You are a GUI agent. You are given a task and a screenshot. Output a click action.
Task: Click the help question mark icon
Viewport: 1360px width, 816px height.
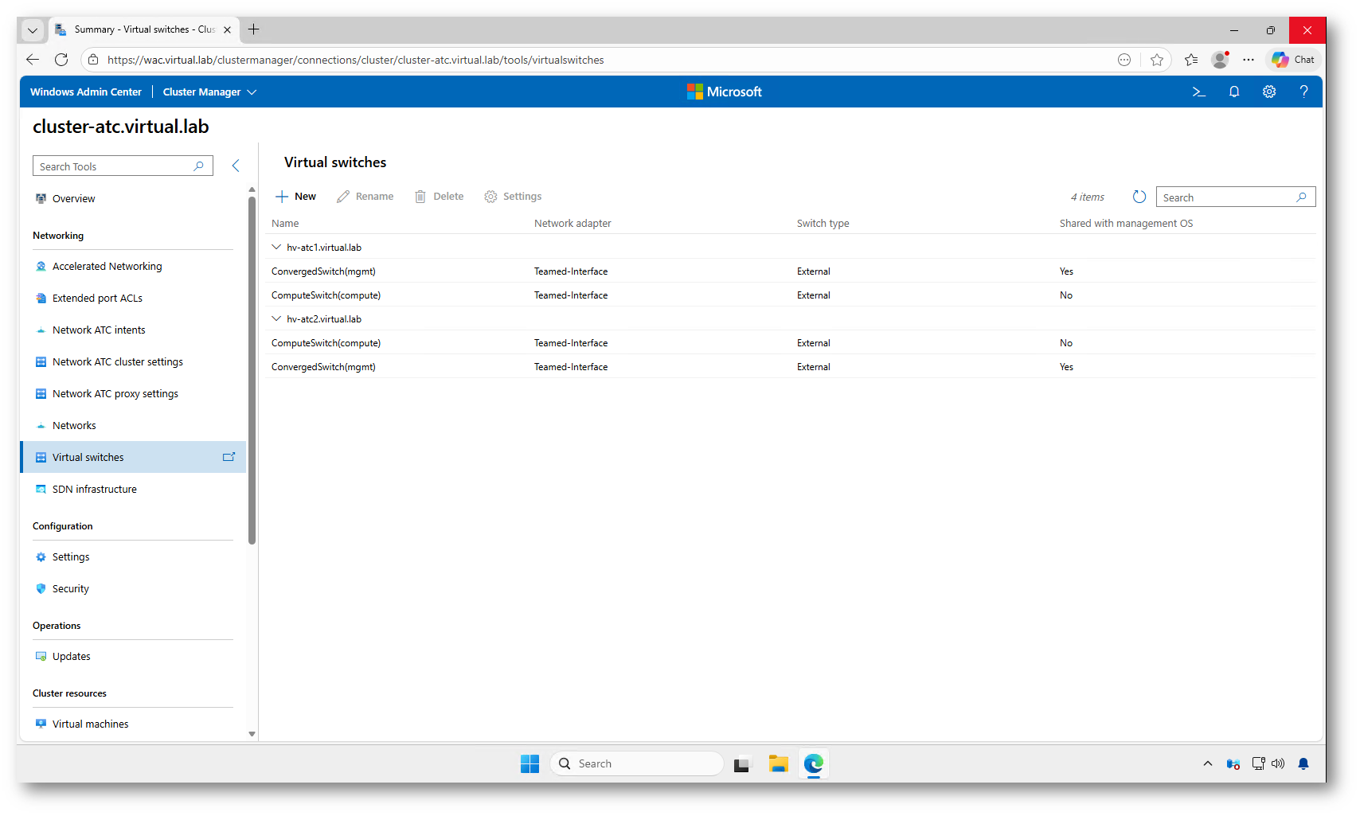pos(1303,92)
